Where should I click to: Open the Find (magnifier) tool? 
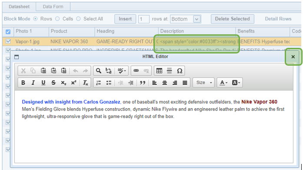click(x=99, y=71)
